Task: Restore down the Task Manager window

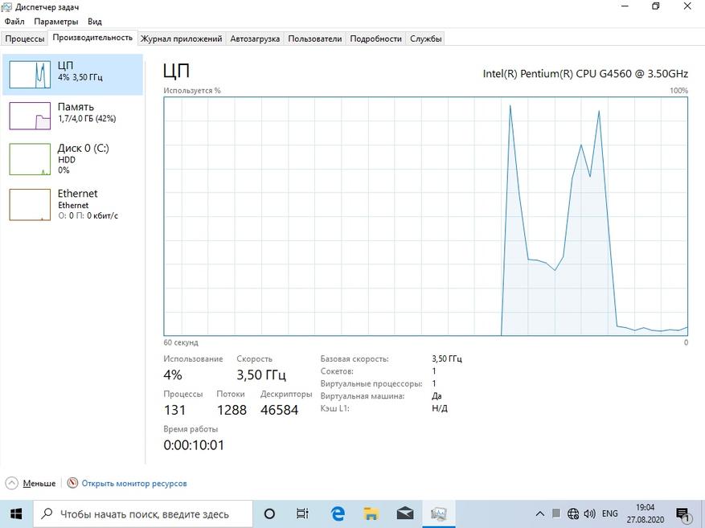Action: click(x=656, y=6)
